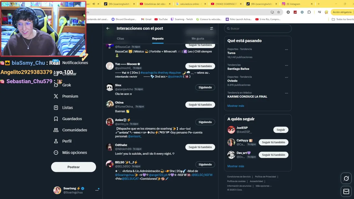This screenshot has height=199, width=354.
Task: Switch to the Me gusta tab
Action: [198, 38]
